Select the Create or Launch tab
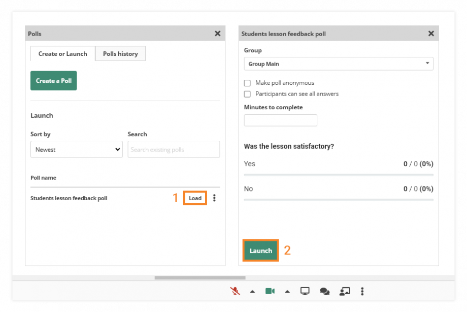Screen dimensions: 467x312 pyautogui.click(x=62, y=53)
